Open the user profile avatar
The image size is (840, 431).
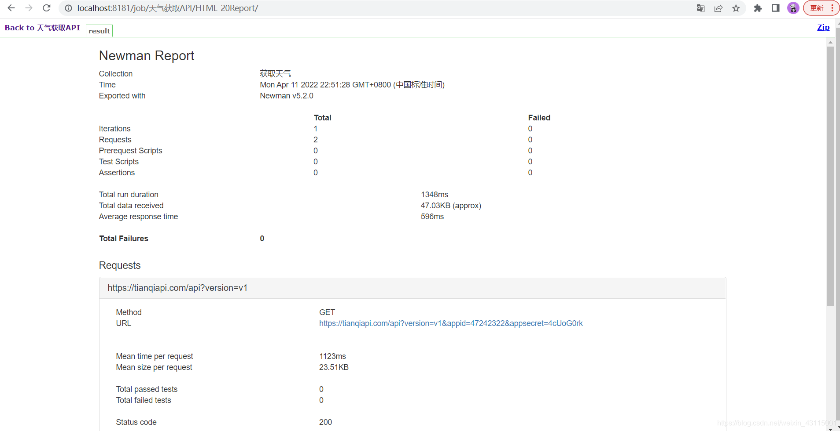(x=793, y=8)
